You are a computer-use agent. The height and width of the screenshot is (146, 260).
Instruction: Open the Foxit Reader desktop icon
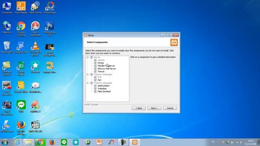pos(21,8)
